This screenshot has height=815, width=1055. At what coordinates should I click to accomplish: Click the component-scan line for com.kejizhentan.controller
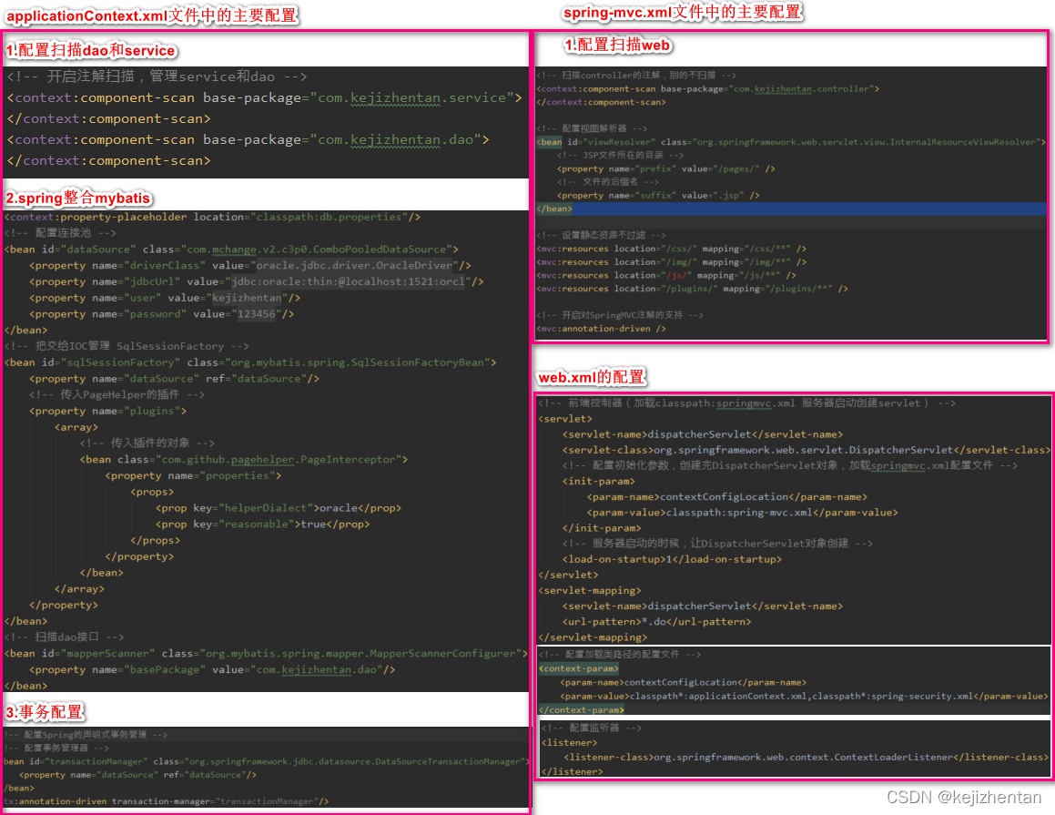click(708, 88)
